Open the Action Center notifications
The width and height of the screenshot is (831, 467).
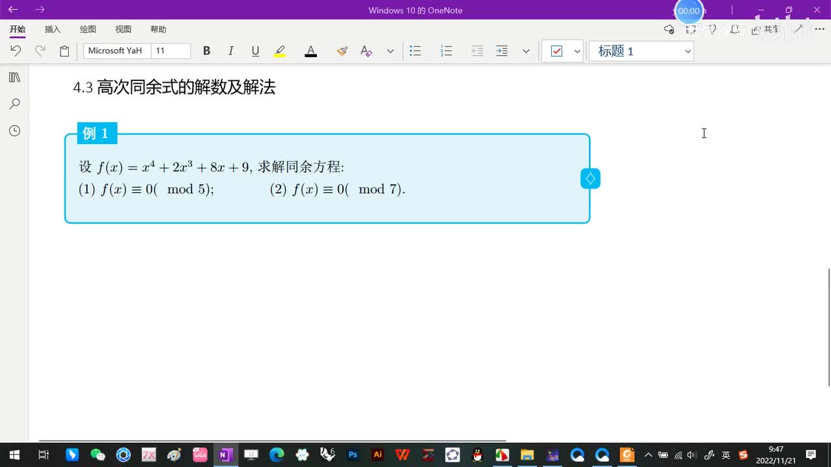[811, 455]
